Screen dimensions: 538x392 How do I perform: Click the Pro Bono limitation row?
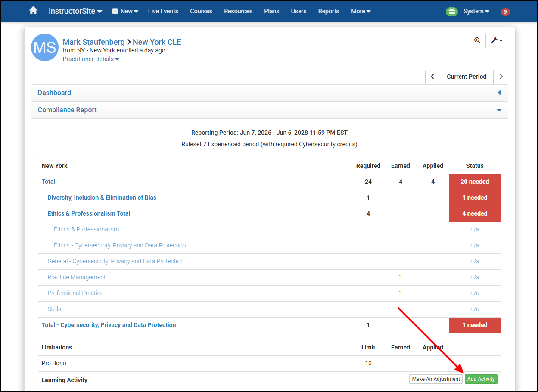(269, 363)
